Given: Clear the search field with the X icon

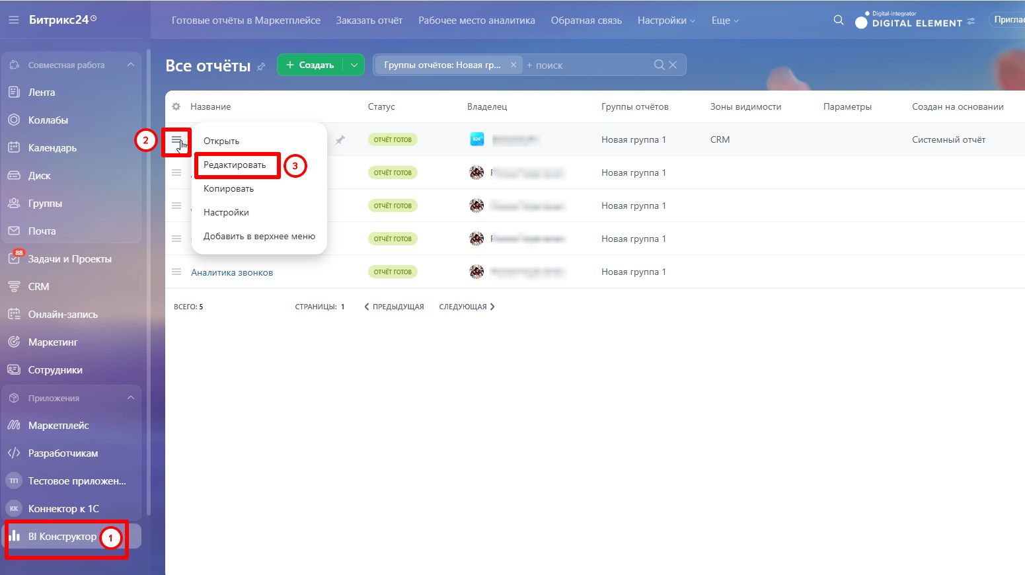Looking at the screenshot, I should point(673,65).
